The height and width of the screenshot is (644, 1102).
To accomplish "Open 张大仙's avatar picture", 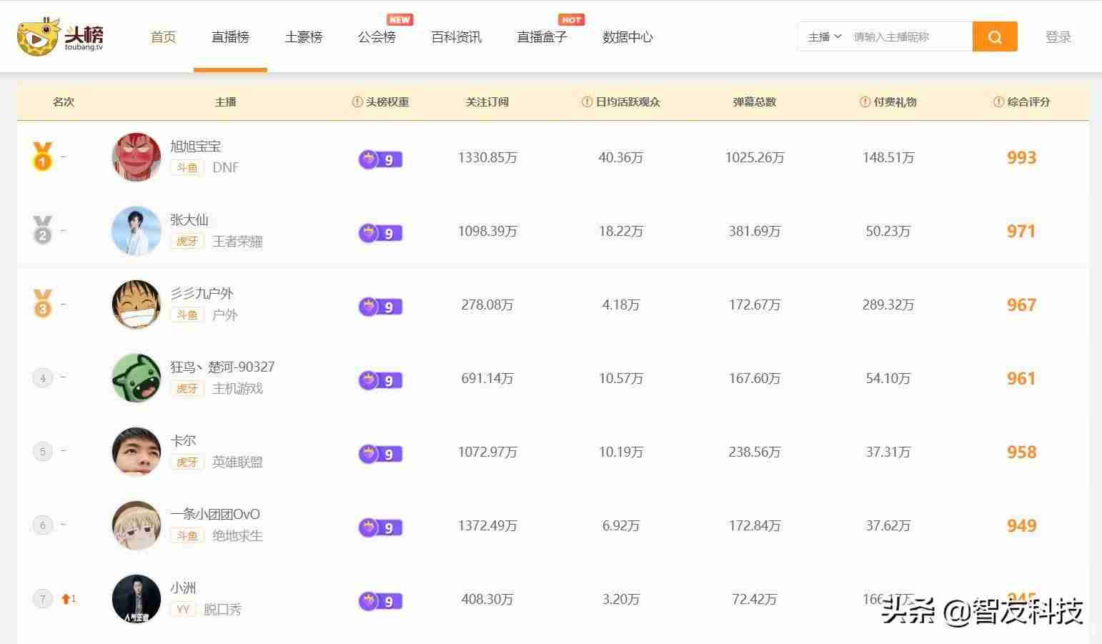I will click(x=136, y=231).
